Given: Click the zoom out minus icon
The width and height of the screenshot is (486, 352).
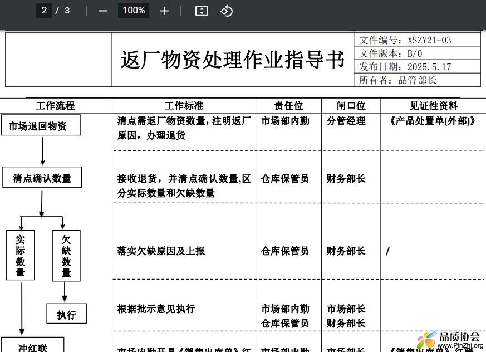Looking at the screenshot, I should point(102,11).
